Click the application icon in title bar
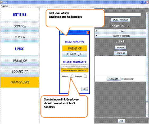149x124 pixels. 2,2
